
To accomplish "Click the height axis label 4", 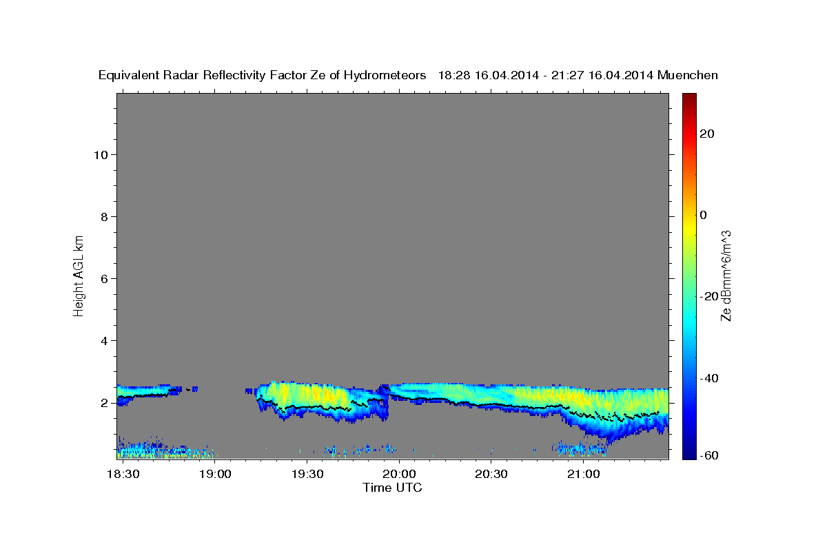I will point(105,340).
